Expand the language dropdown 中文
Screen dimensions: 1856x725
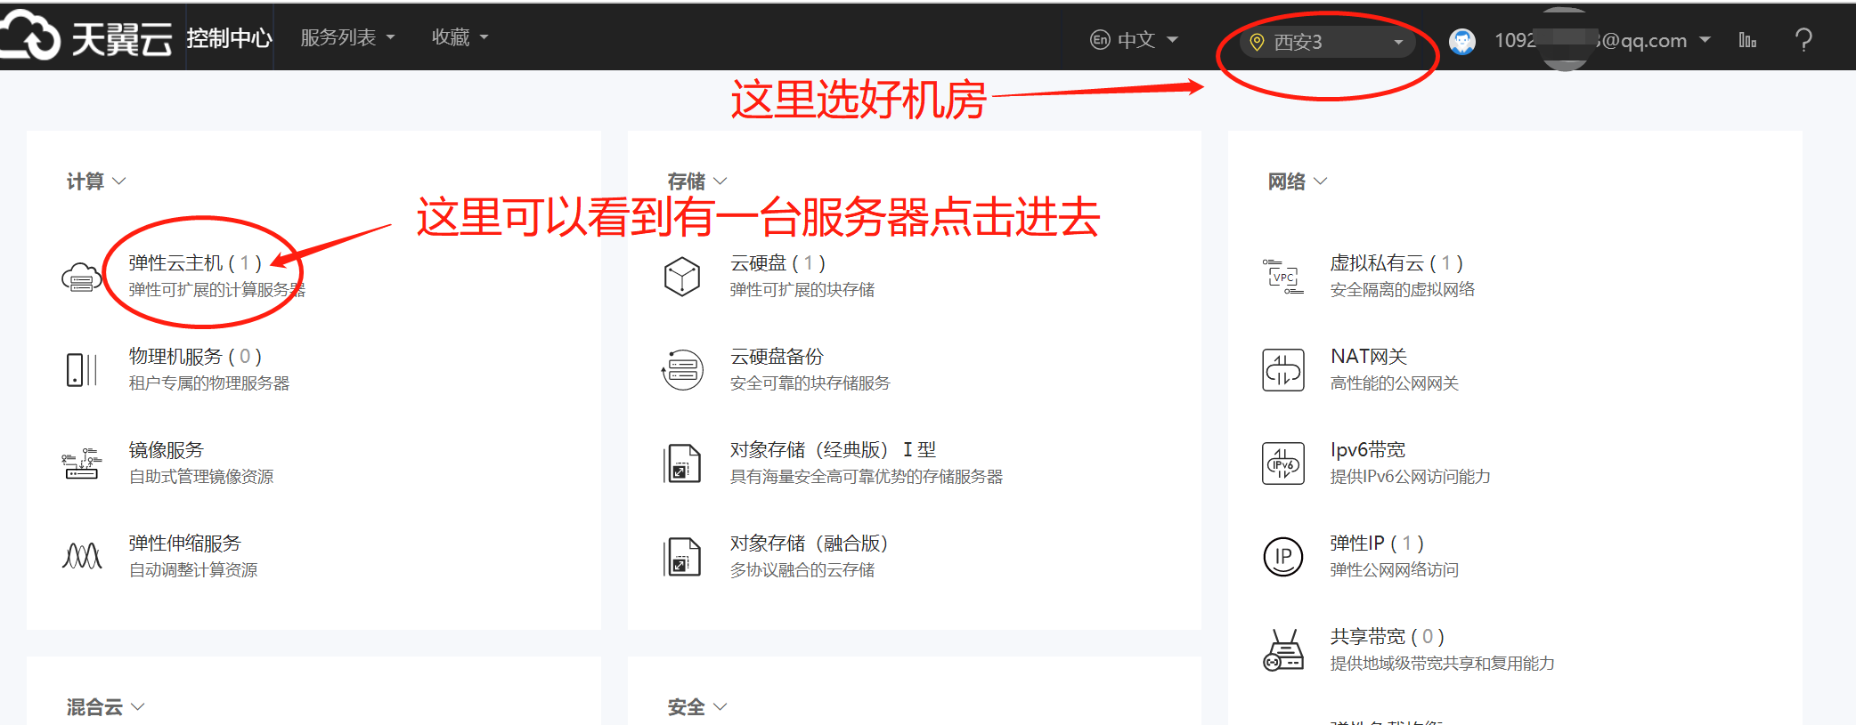1135,40
